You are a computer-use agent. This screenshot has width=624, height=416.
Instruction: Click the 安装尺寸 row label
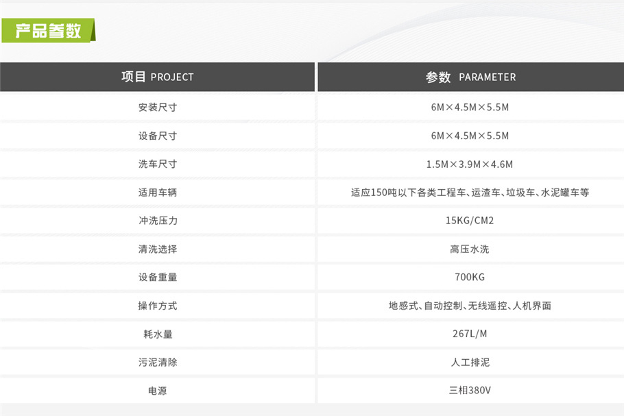tap(157, 108)
